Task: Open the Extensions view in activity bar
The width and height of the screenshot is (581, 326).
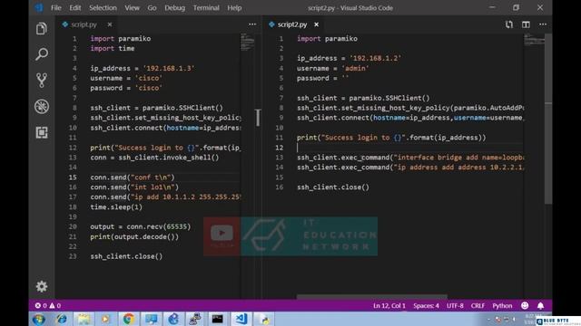Action: click(42, 133)
